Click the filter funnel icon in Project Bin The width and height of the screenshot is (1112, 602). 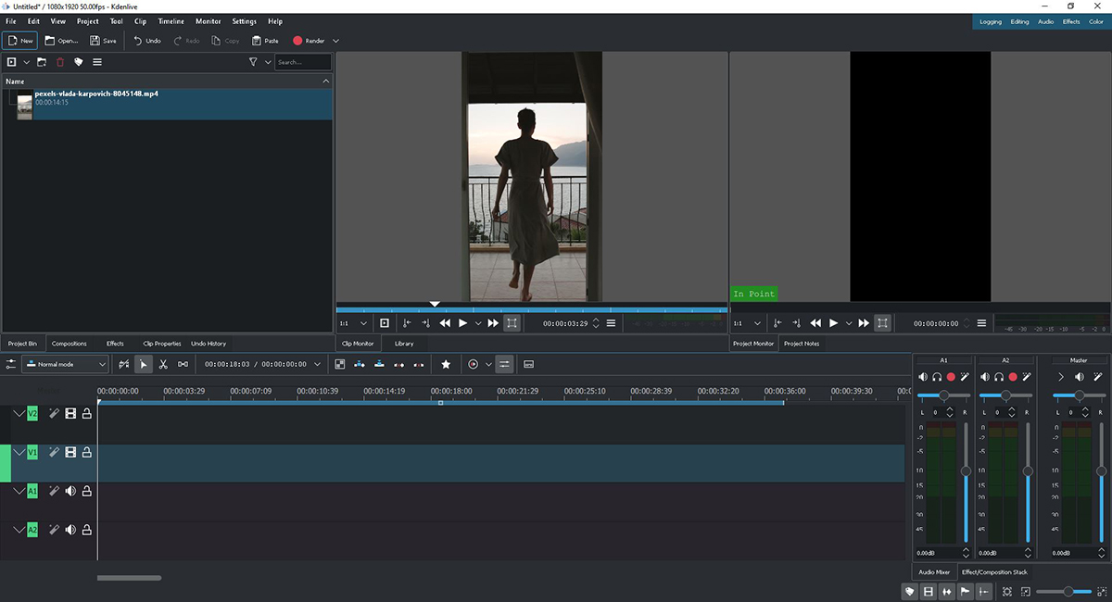coord(253,62)
